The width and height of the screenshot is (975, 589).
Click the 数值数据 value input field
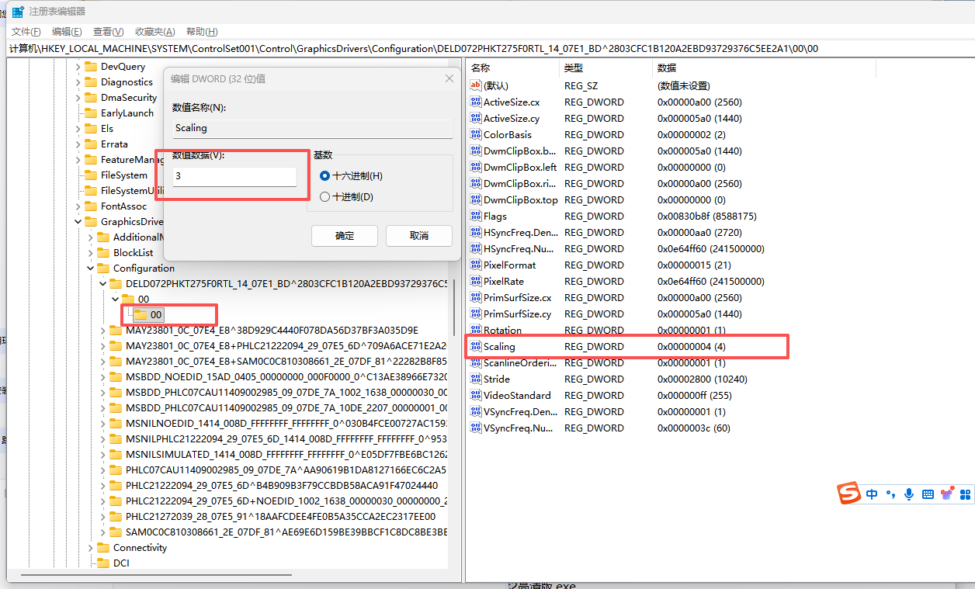click(x=234, y=177)
